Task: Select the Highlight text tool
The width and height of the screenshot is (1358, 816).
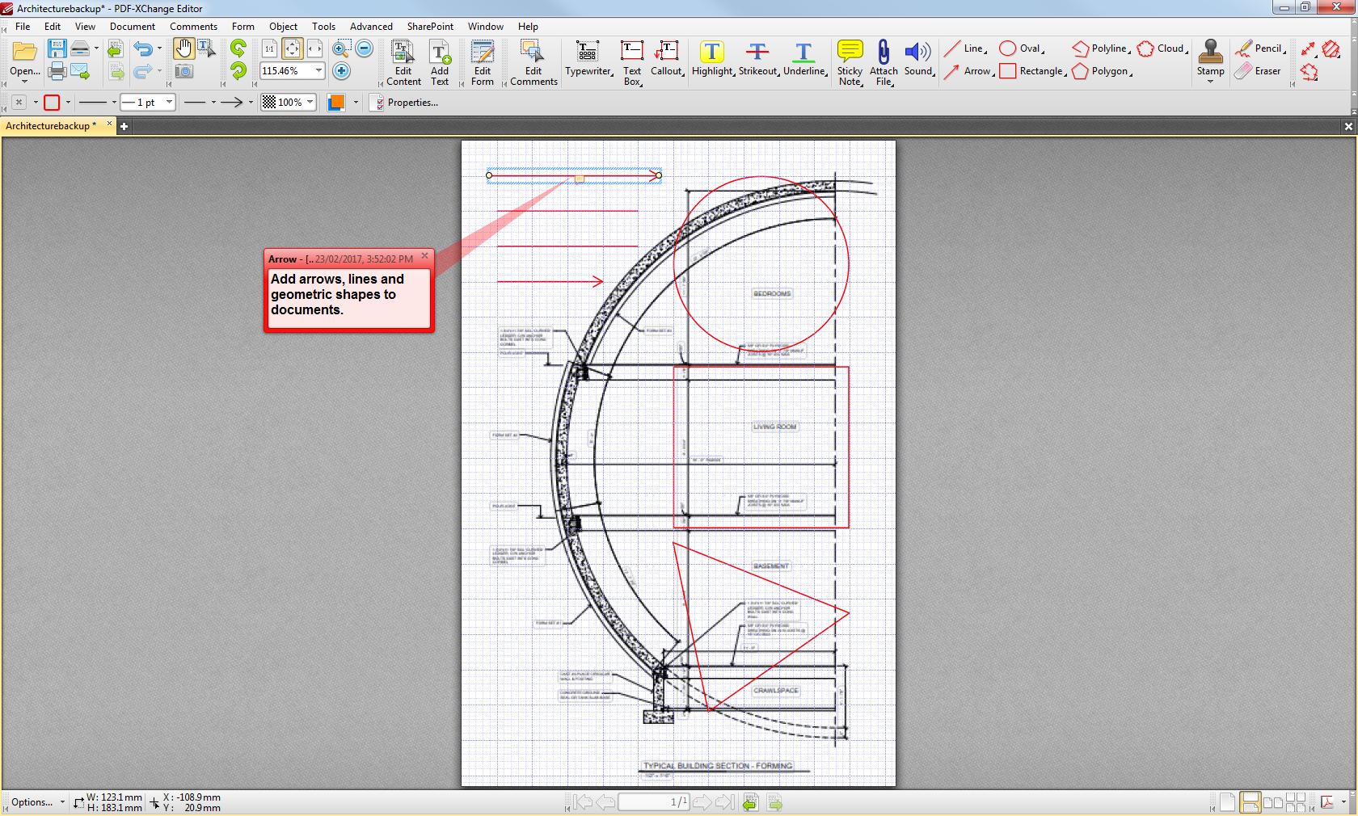Action: (x=711, y=52)
